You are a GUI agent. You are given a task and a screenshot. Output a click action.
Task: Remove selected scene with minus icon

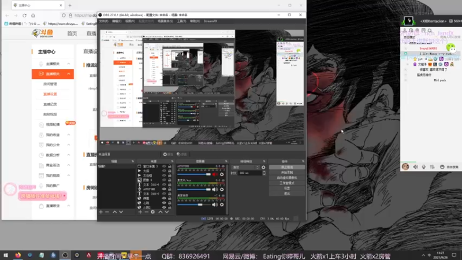pyautogui.click(x=107, y=212)
